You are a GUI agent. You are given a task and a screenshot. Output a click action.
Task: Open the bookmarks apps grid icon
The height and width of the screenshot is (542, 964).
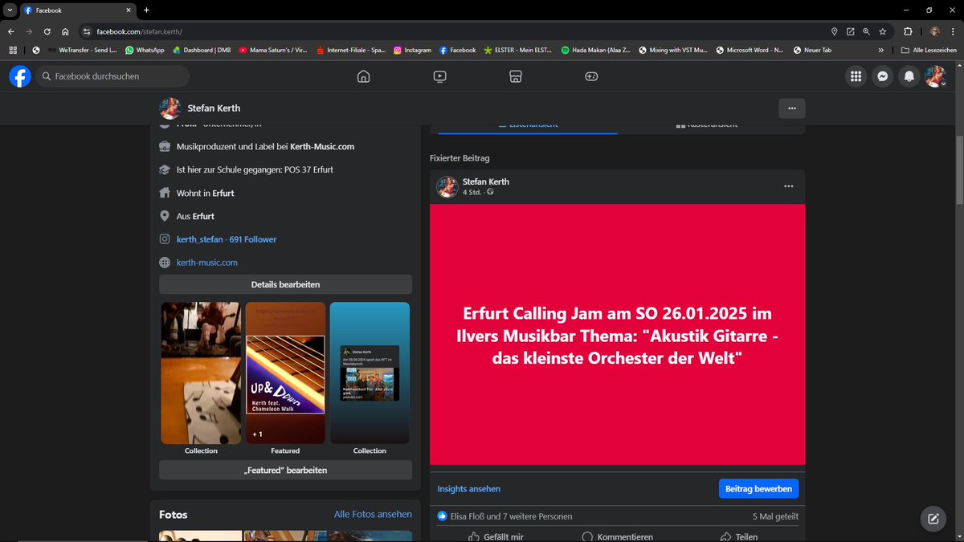[x=13, y=50]
